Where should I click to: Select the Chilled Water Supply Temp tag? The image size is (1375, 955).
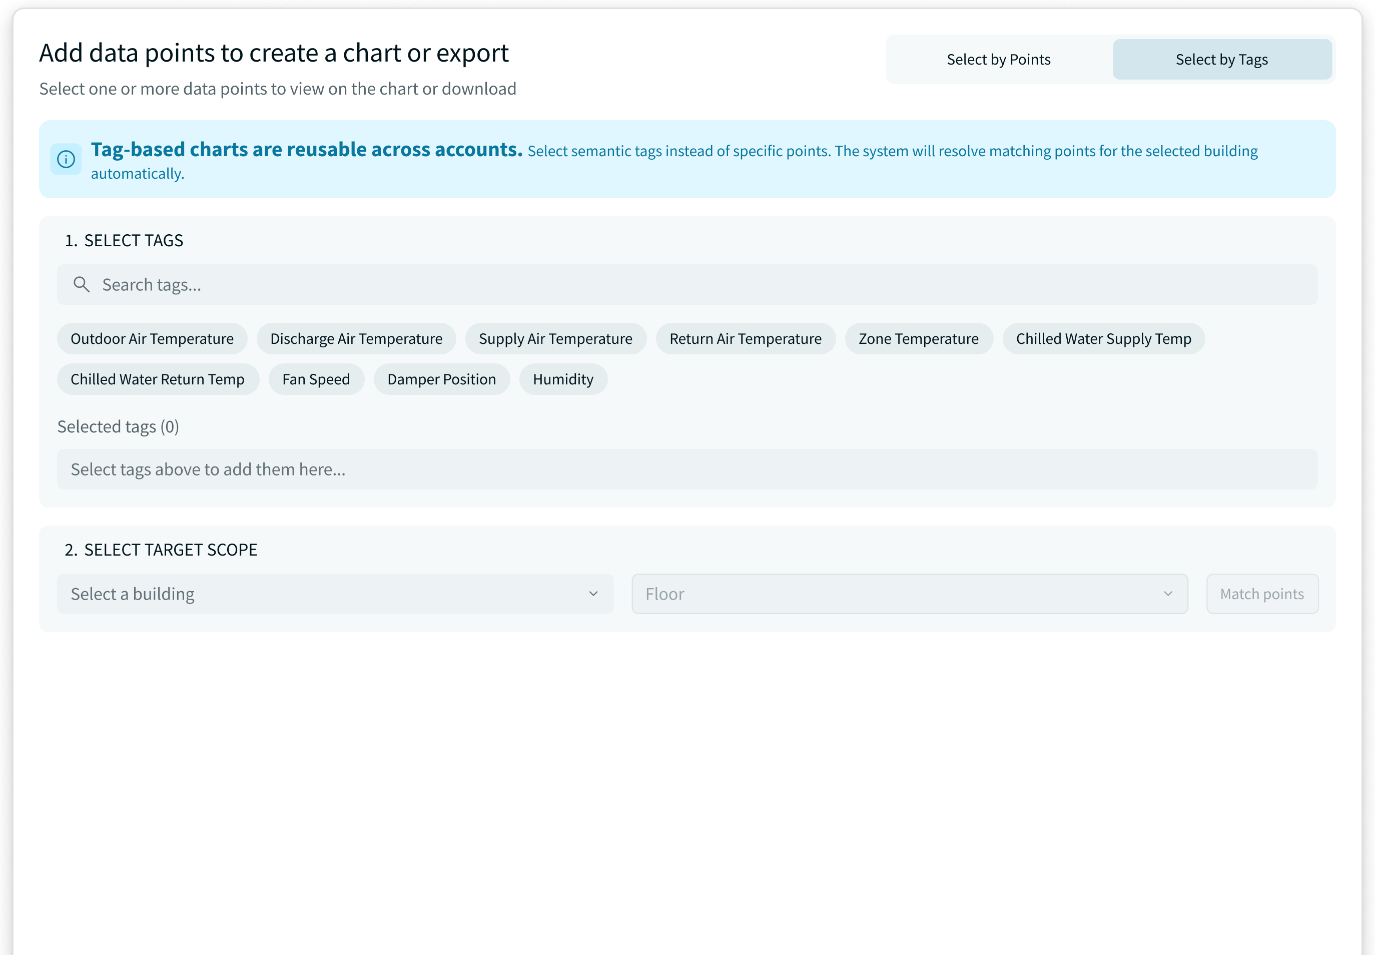[1103, 339]
